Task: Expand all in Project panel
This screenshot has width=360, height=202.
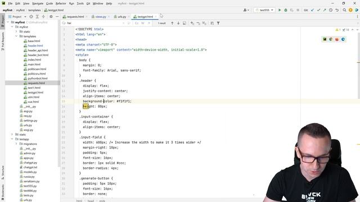Action: tap(37, 17)
